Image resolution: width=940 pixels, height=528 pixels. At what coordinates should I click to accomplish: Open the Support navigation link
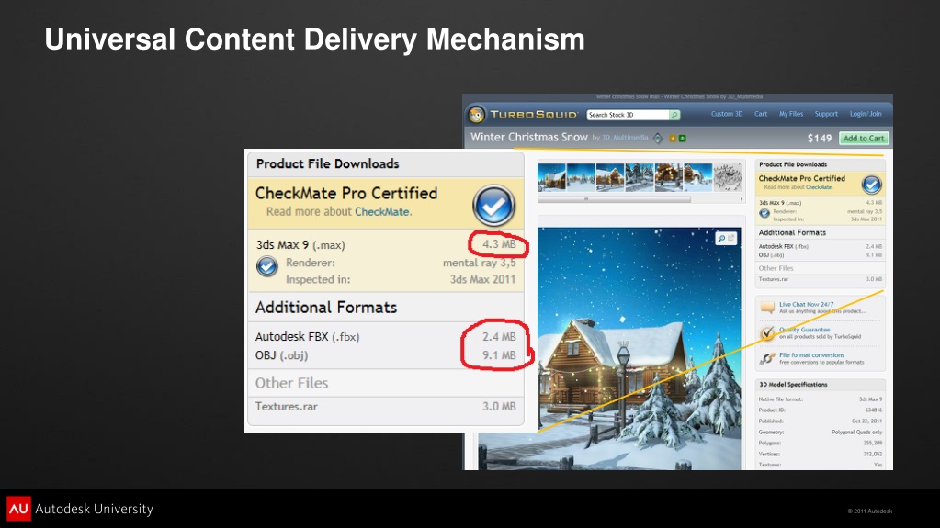click(x=826, y=114)
